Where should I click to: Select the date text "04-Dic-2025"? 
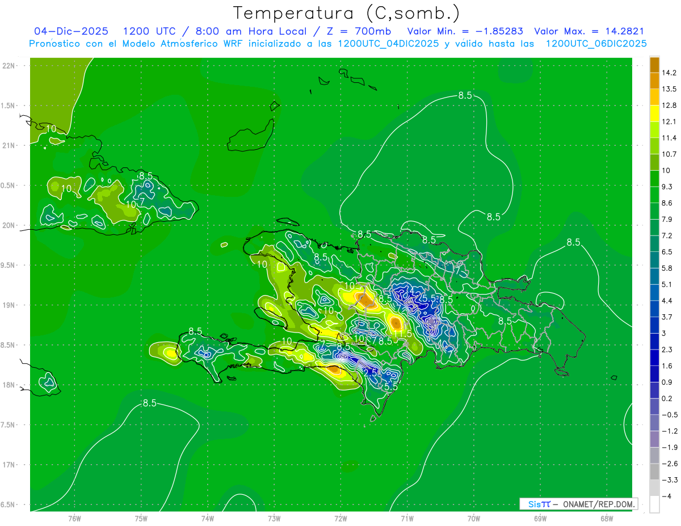tap(71, 31)
